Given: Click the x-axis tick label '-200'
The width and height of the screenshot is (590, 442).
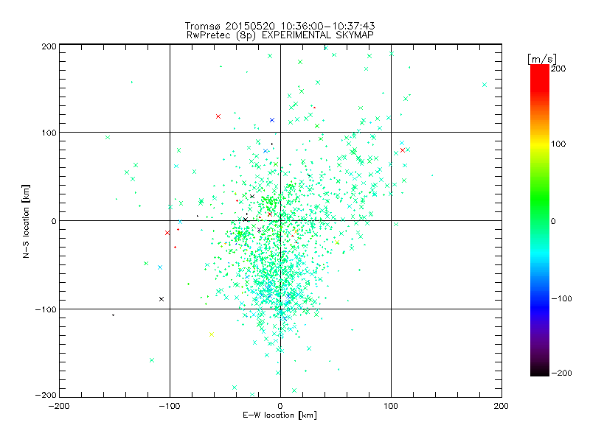Looking at the screenshot, I should coord(59,406).
